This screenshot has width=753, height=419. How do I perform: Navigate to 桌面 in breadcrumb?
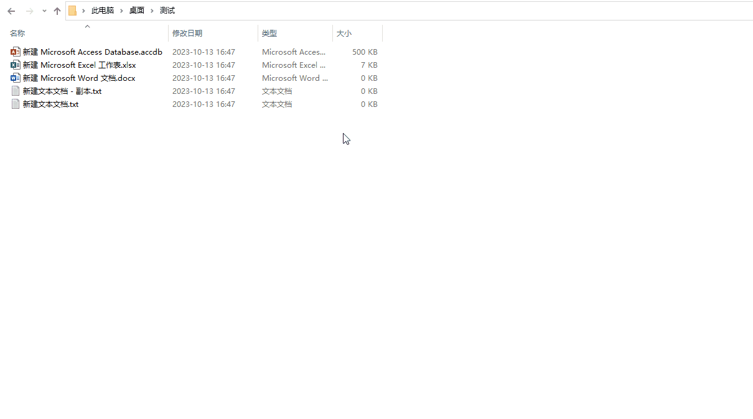tap(137, 11)
